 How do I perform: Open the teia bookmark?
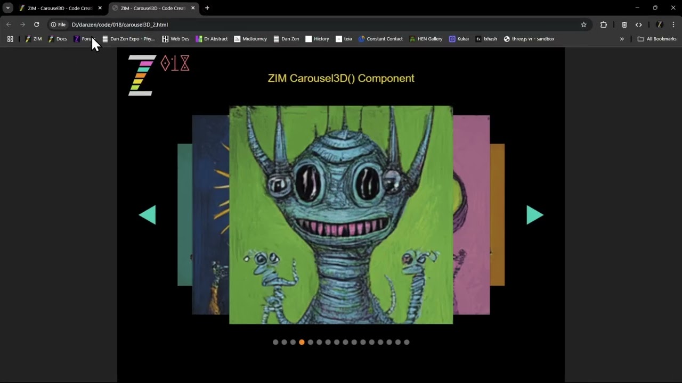click(x=344, y=39)
